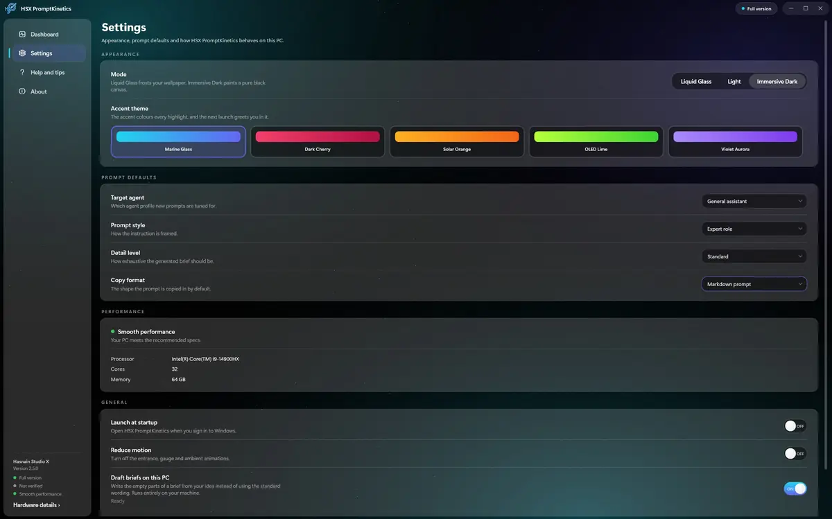Open Help and tips page
The width and height of the screenshot is (832, 519).
point(48,72)
